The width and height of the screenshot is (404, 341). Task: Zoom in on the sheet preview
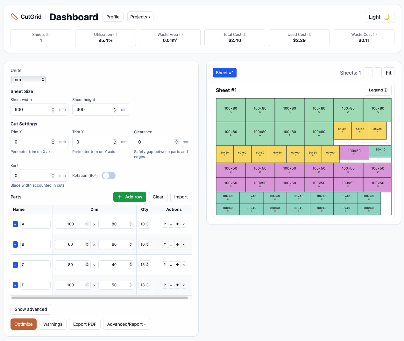pyautogui.click(x=368, y=73)
